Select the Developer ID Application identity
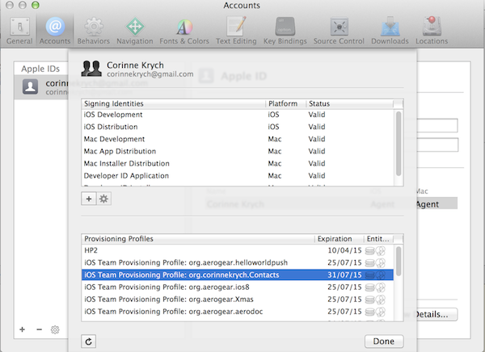Viewport: 485px width, 352px height. pos(238,175)
